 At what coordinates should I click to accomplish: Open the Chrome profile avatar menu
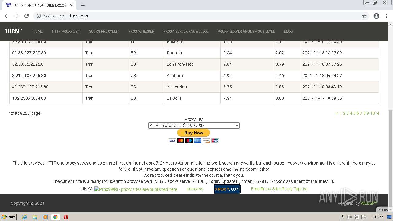376,16
